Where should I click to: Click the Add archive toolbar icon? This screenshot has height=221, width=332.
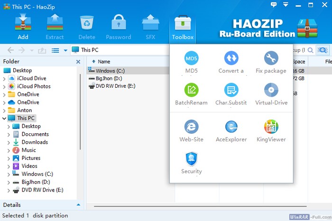[x=23, y=27]
